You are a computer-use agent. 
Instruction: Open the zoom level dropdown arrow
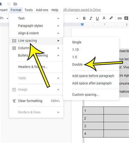pyautogui.click(x=7, y=19)
